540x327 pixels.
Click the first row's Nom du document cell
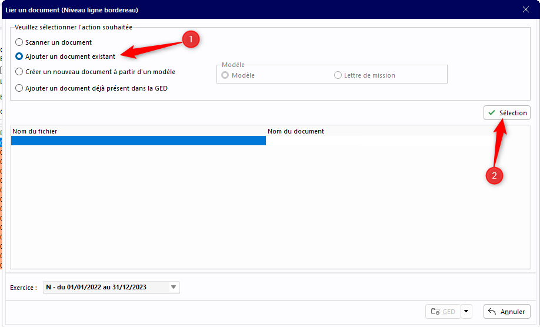tap(376, 141)
